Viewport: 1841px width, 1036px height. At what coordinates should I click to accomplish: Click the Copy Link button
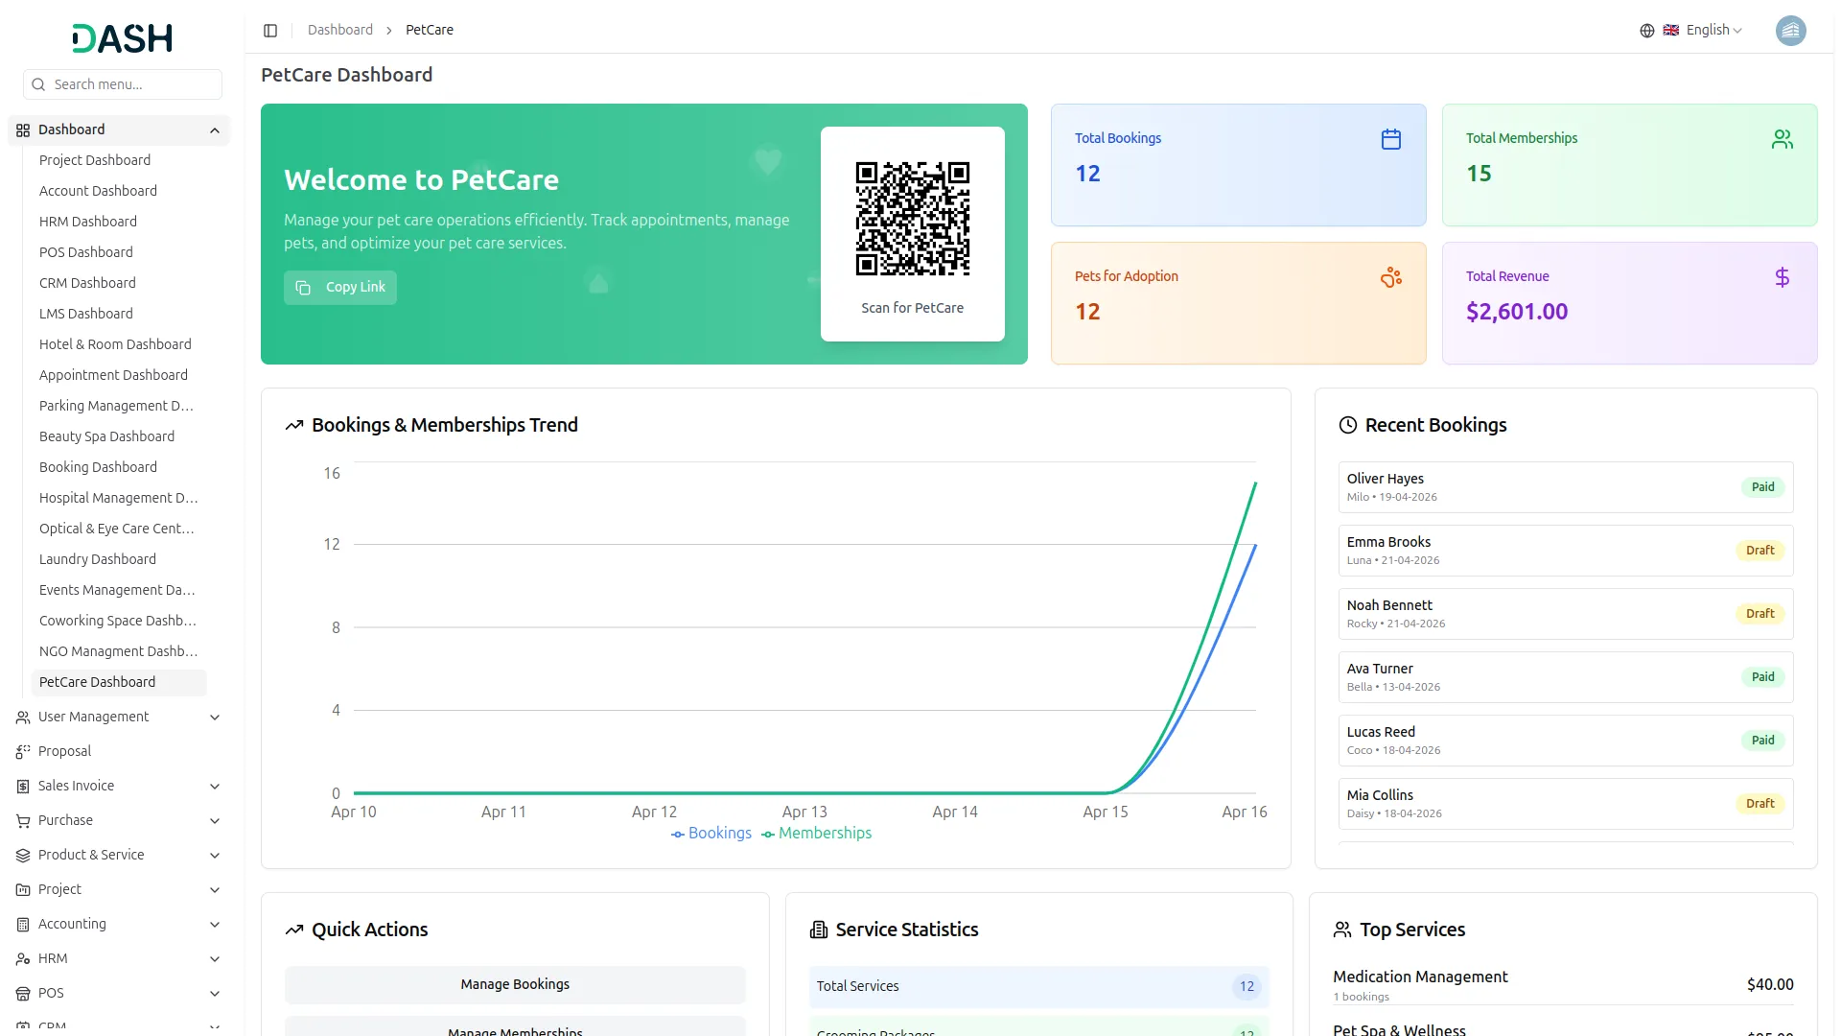(x=340, y=288)
